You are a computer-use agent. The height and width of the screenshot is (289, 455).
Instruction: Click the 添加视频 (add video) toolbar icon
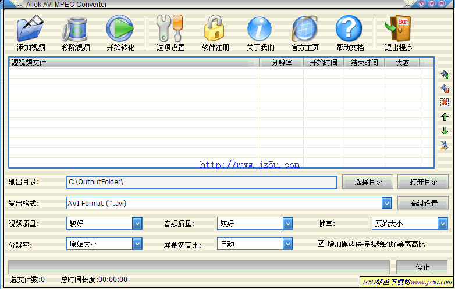(30, 28)
